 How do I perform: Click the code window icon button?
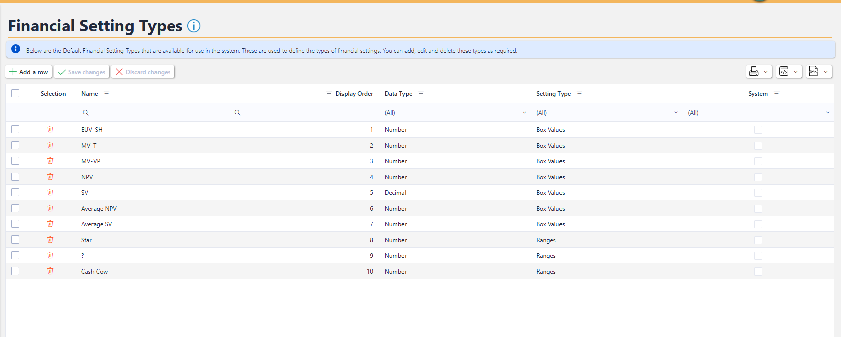(789, 72)
